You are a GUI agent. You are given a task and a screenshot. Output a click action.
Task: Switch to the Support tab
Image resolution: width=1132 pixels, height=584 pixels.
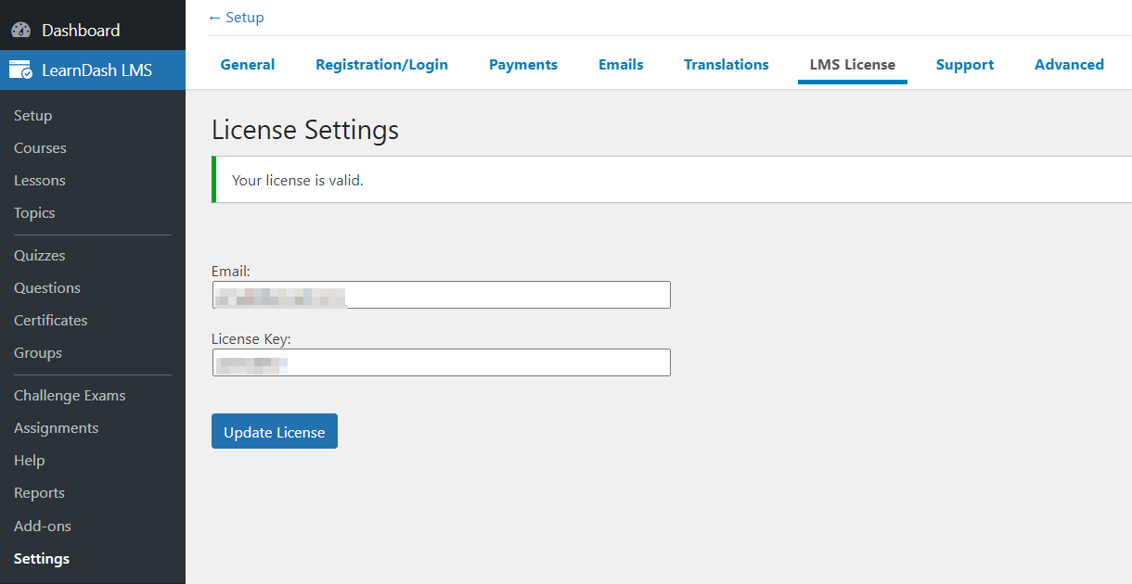click(x=965, y=65)
